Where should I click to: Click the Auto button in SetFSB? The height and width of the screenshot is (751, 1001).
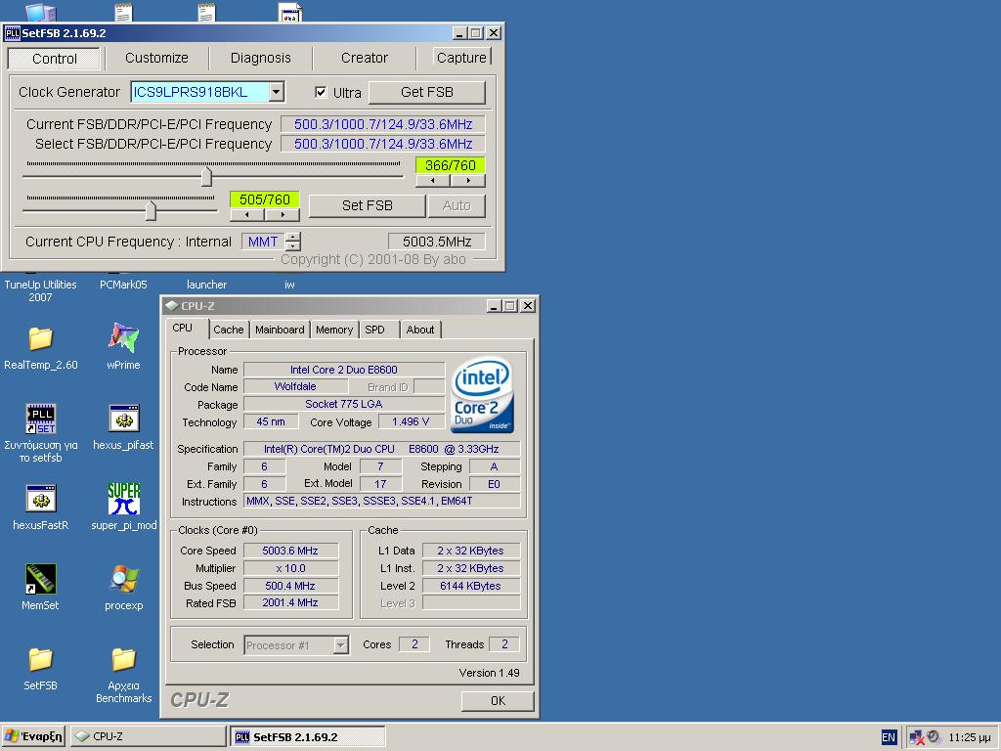tap(457, 205)
